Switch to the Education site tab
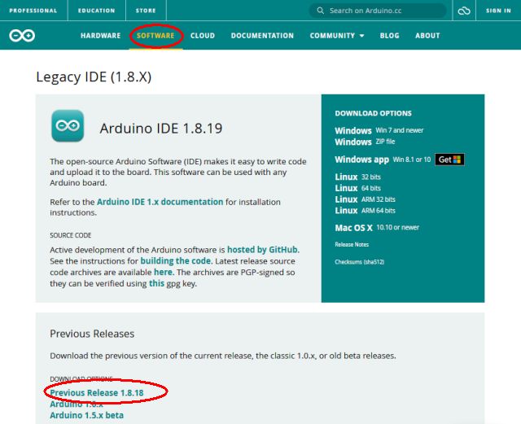The width and height of the screenshot is (521, 424). click(96, 11)
